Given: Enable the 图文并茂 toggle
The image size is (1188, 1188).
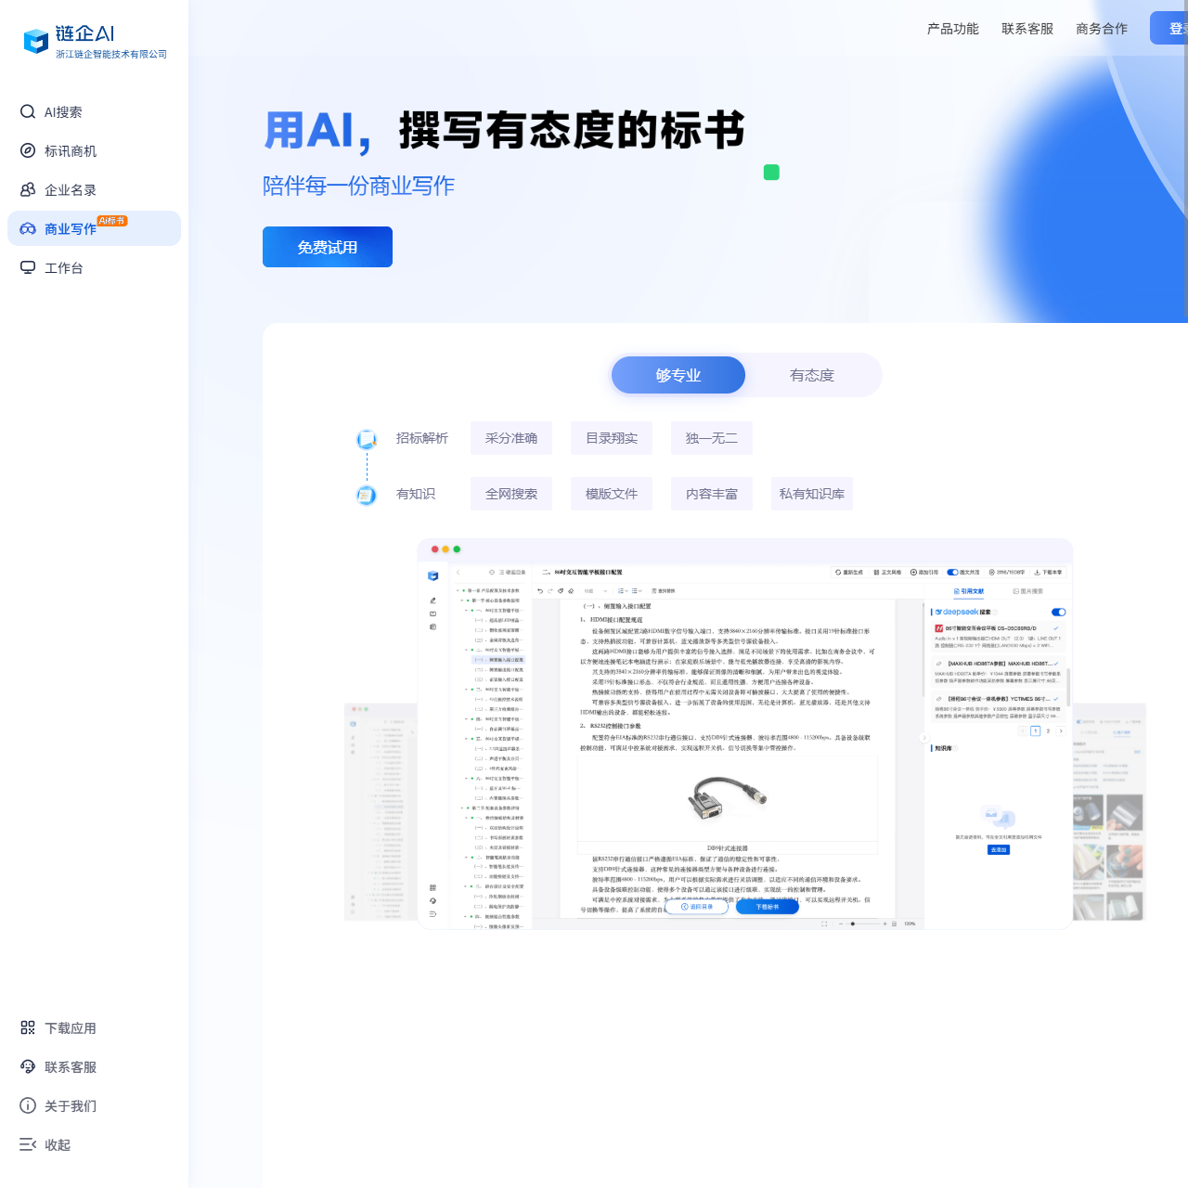Looking at the screenshot, I should 952,573.
